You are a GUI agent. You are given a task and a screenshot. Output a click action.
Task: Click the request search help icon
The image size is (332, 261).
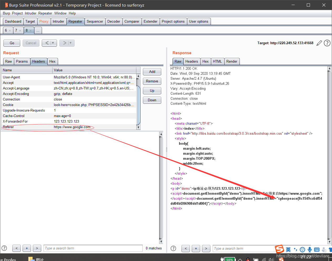pos(4,248)
